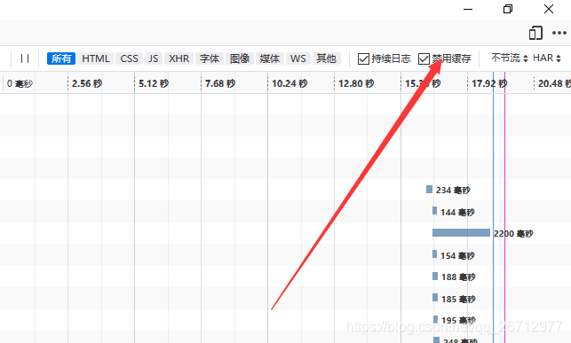The image size is (571, 343).
Task: Toggle the 禁用缓存 checkbox
Action: [x=424, y=58]
